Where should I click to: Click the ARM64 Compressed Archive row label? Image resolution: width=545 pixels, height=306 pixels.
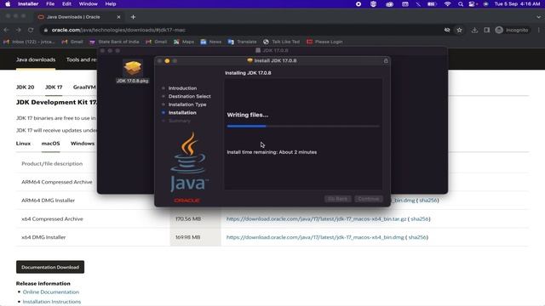[57, 182]
